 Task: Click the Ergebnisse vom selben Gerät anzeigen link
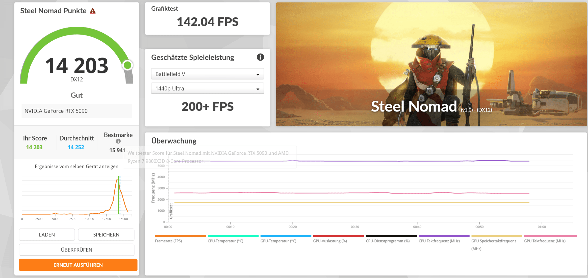point(76,166)
